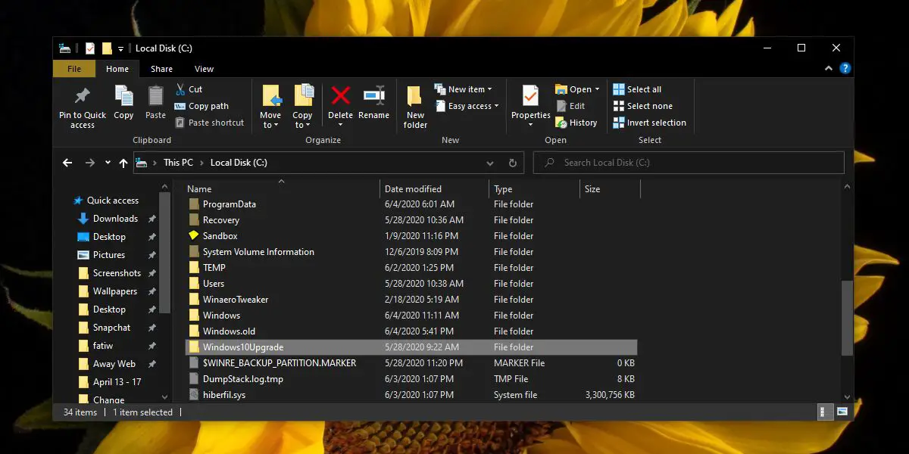Create a New folder from ribbon
This screenshot has height=454, width=909.
point(415,106)
